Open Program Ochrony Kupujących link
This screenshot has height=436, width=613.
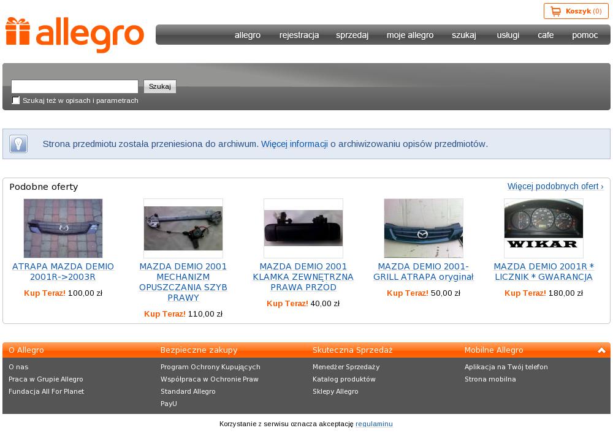pos(210,367)
